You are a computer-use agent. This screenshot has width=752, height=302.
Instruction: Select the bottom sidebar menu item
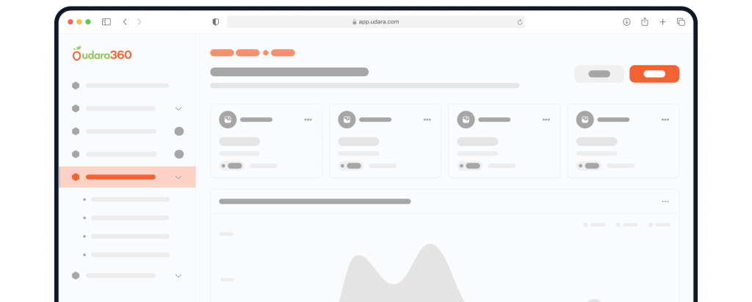tap(127, 276)
